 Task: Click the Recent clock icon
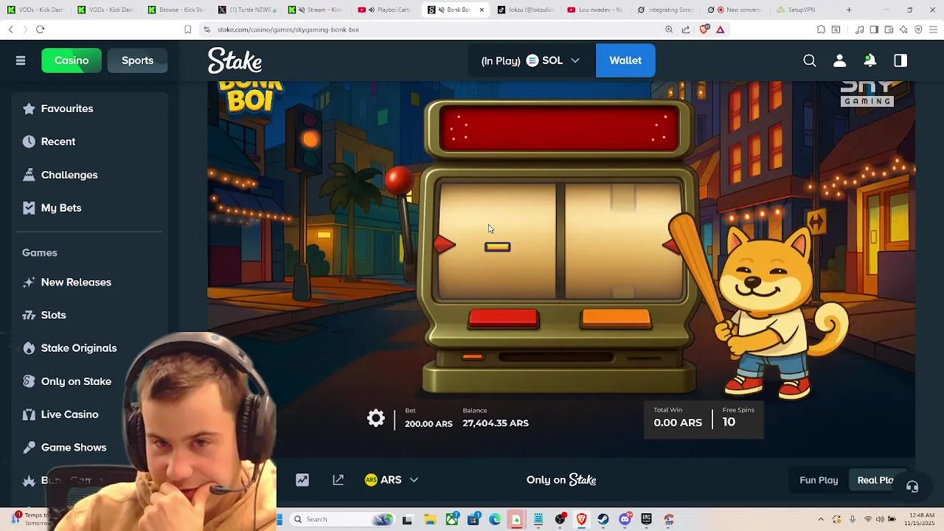29,142
